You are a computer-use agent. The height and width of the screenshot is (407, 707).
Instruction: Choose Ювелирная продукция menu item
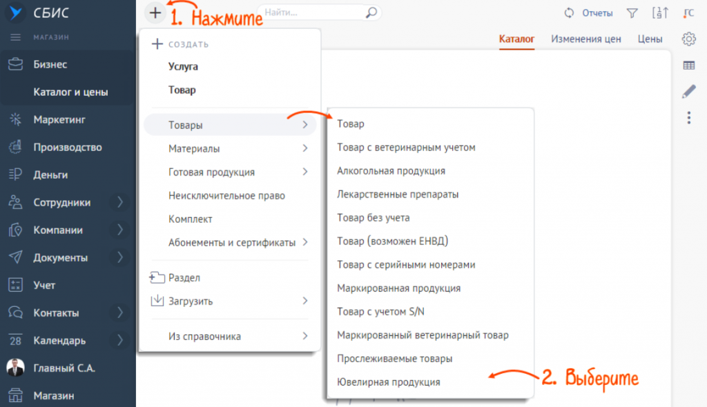[x=388, y=381]
